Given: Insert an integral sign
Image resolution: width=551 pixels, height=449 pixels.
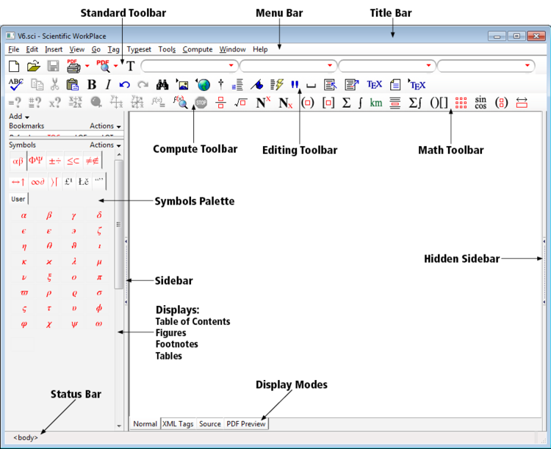Looking at the screenshot, I should (360, 103).
